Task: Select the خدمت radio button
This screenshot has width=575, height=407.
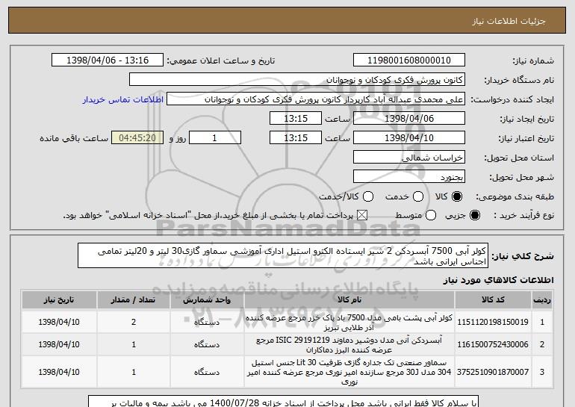Action: click(x=418, y=196)
